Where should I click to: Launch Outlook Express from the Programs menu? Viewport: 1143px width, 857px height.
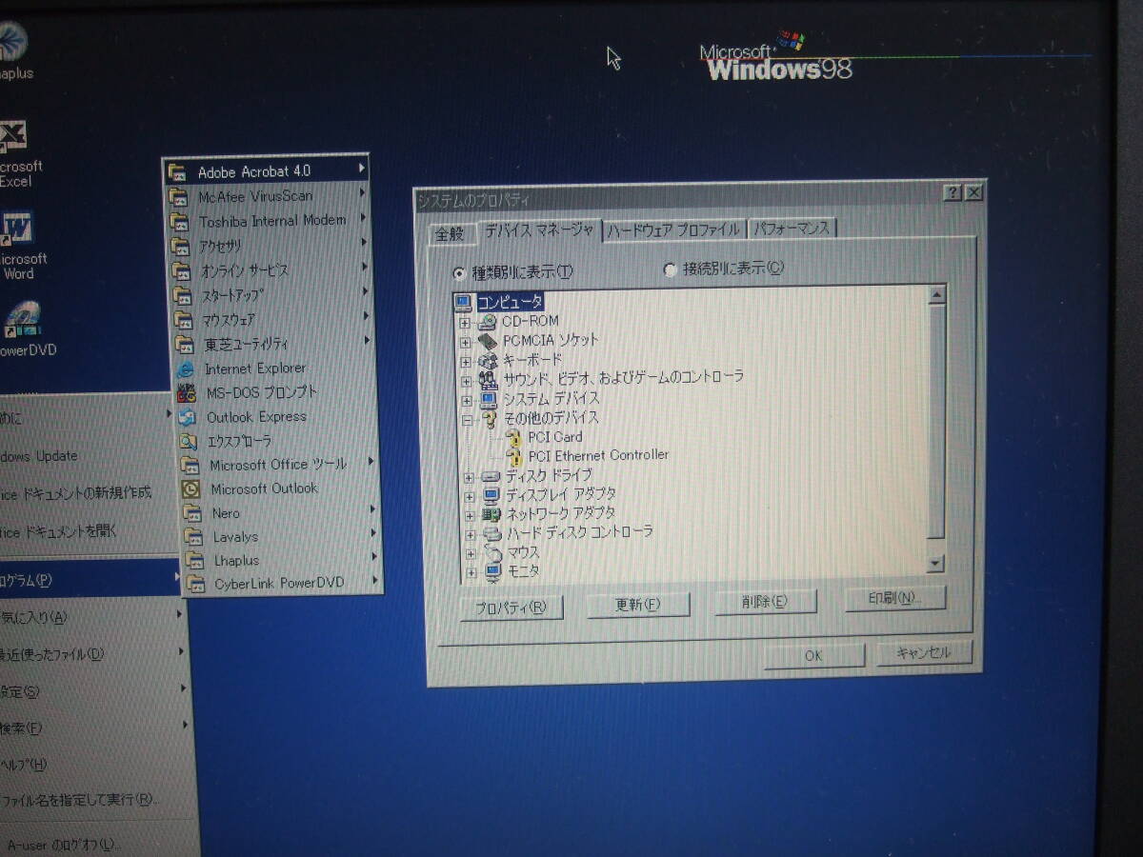point(256,417)
